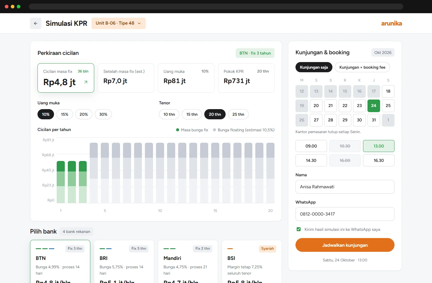Screen dimensions: 432x283
Task: Select the BTN bank card
Action: click(60, 261)
